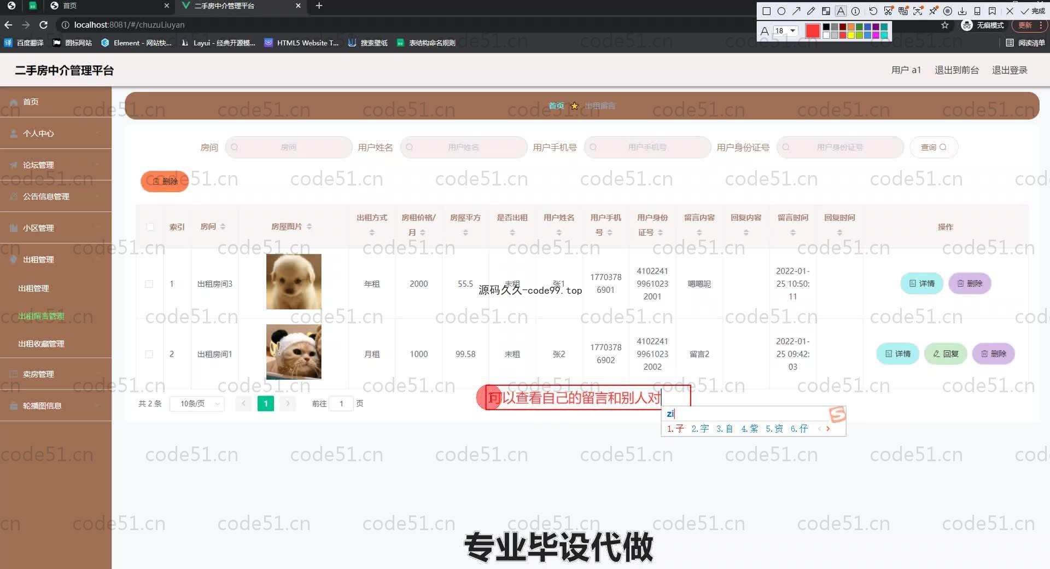The image size is (1050, 569).
Task: Go back in browser history
Action: (8, 25)
